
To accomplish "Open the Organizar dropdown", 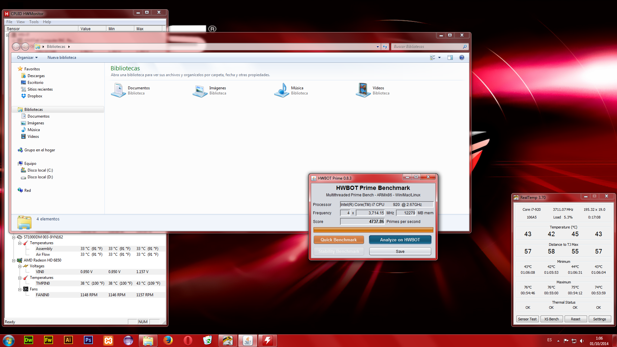I will (27, 58).
